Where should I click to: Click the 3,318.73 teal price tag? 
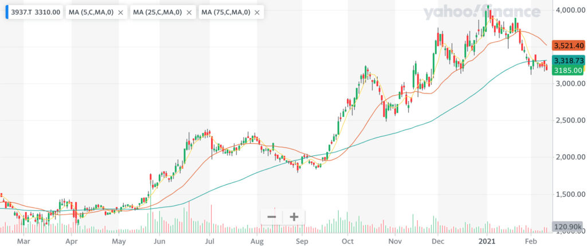(569, 60)
